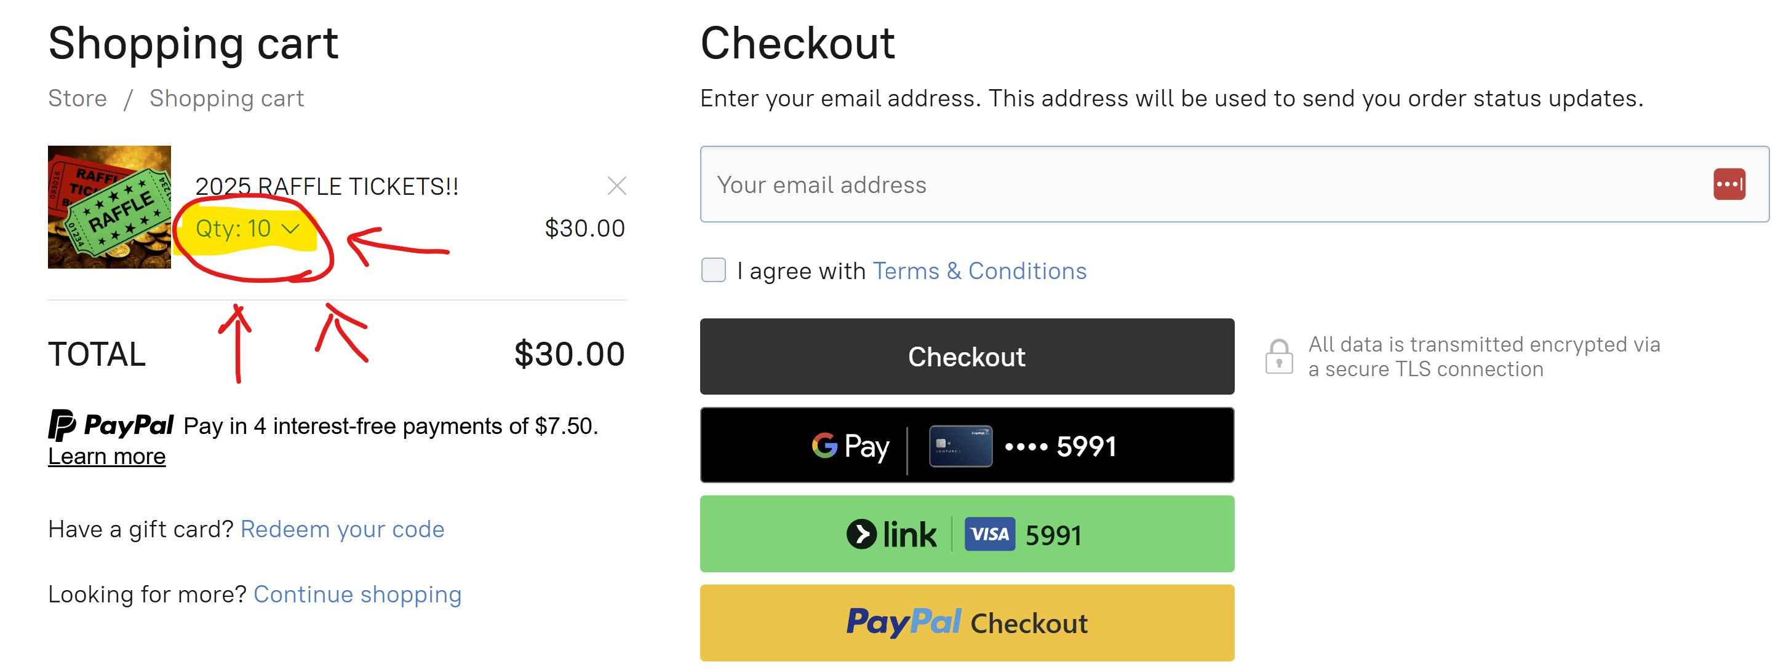The height and width of the screenshot is (670, 1778).
Task: Click the secure TLS lock icon
Action: point(1278,357)
